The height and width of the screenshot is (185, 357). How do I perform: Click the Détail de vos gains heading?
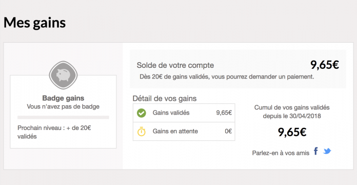click(165, 99)
